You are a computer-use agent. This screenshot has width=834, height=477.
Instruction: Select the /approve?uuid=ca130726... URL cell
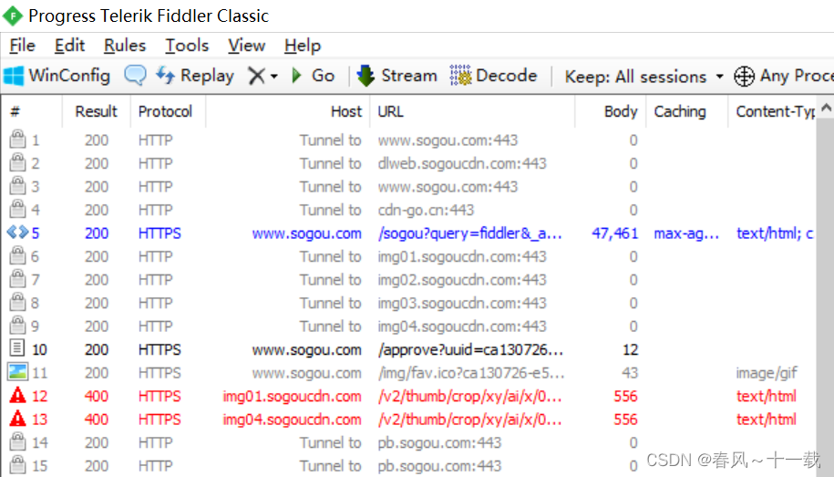pyautogui.click(x=470, y=350)
